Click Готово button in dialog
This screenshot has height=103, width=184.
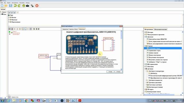[110, 72]
